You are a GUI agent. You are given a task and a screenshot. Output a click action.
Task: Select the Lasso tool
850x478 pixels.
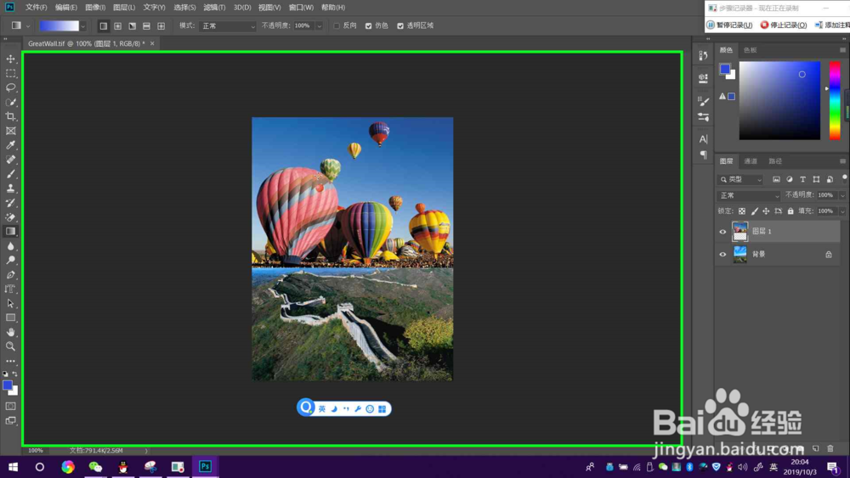tap(10, 87)
